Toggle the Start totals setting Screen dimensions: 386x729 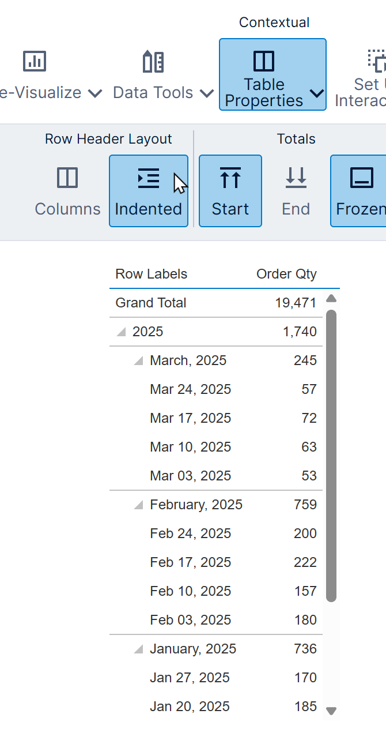pos(230,190)
